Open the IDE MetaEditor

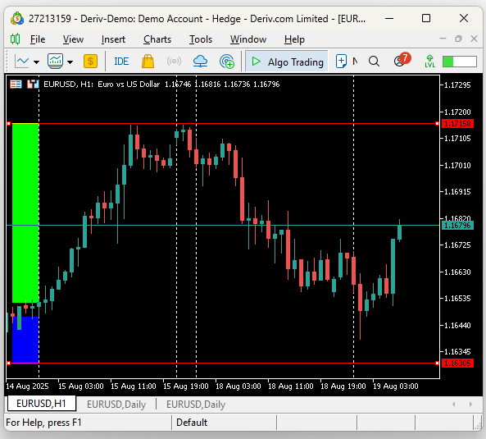121,62
